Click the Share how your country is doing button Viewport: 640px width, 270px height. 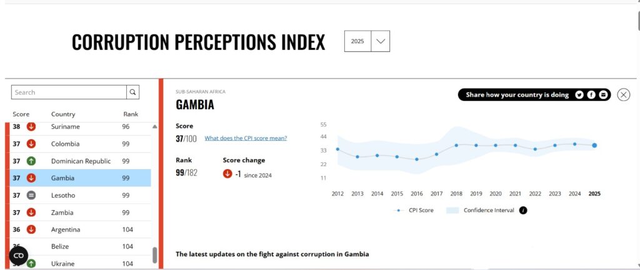point(517,95)
